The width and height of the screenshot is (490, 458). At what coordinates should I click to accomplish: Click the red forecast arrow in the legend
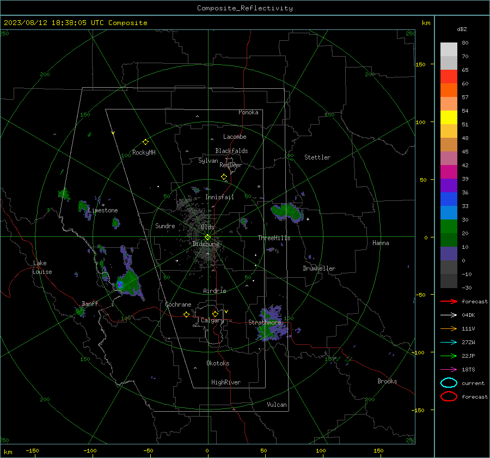click(x=449, y=301)
